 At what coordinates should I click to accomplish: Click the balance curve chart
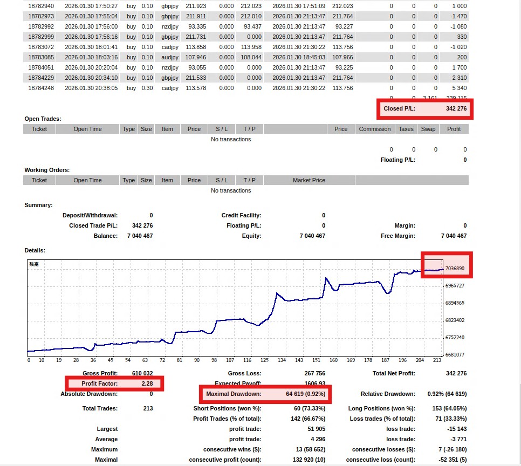pos(235,309)
